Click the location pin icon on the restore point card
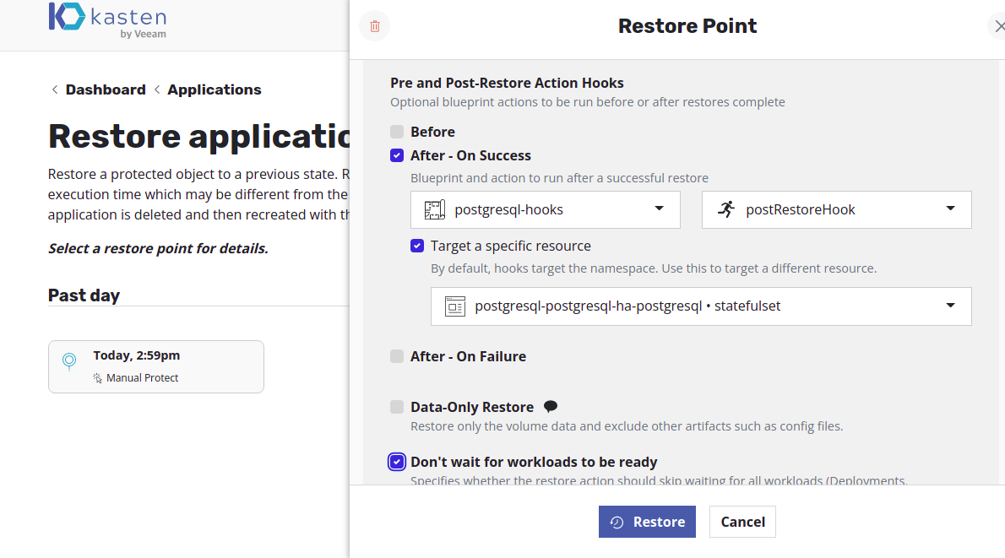Screen dimensions: 1005x558 click(x=68, y=360)
